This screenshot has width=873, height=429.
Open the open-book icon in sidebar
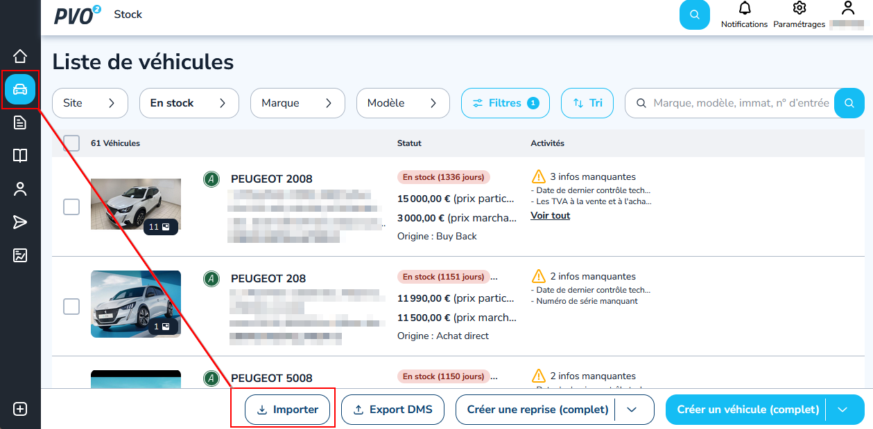click(x=20, y=156)
